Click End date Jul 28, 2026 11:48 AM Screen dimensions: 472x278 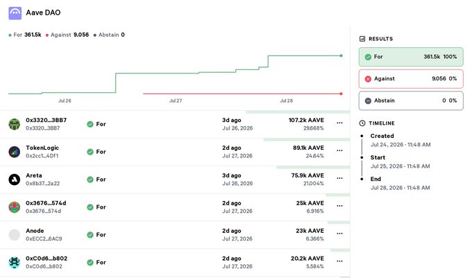click(400, 188)
